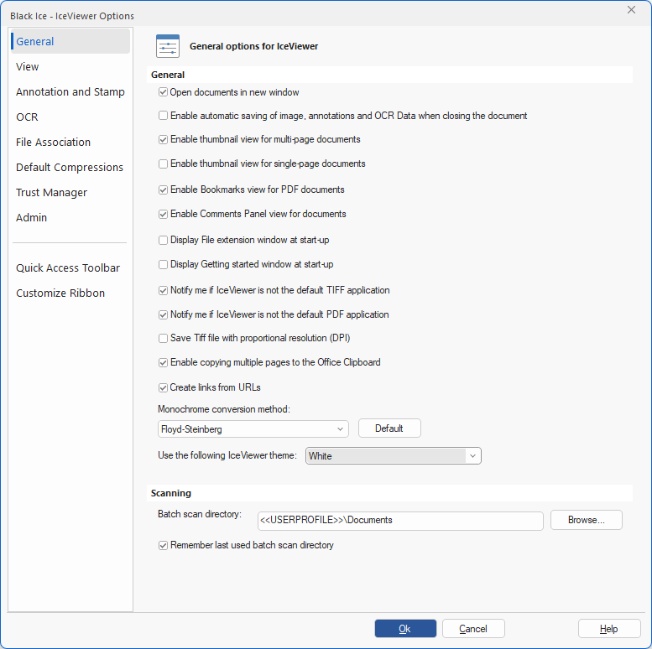Open Customize Ribbon settings
Viewport: 652px width, 649px height.
click(60, 293)
